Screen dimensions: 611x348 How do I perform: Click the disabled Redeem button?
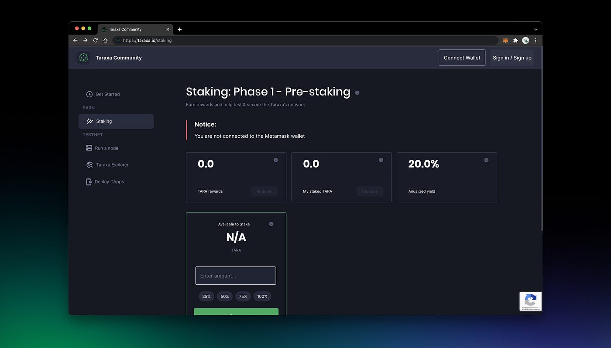(x=264, y=191)
